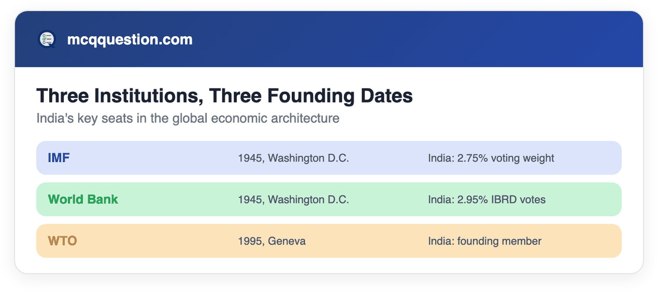Click the dark blue header banner
The height and width of the screenshot is (292, 658).
328,39
